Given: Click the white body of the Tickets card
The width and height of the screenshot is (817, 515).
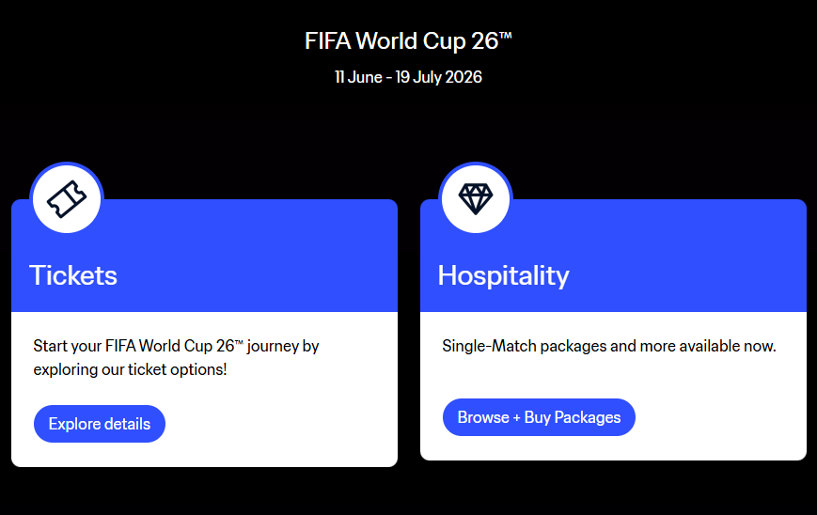Looking at the screenshot, I should 282,423.
